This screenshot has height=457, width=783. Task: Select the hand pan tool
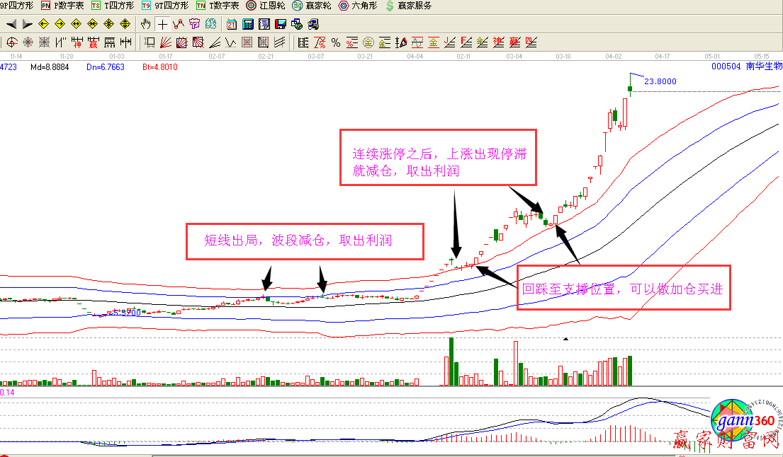[x=146, y=24]
